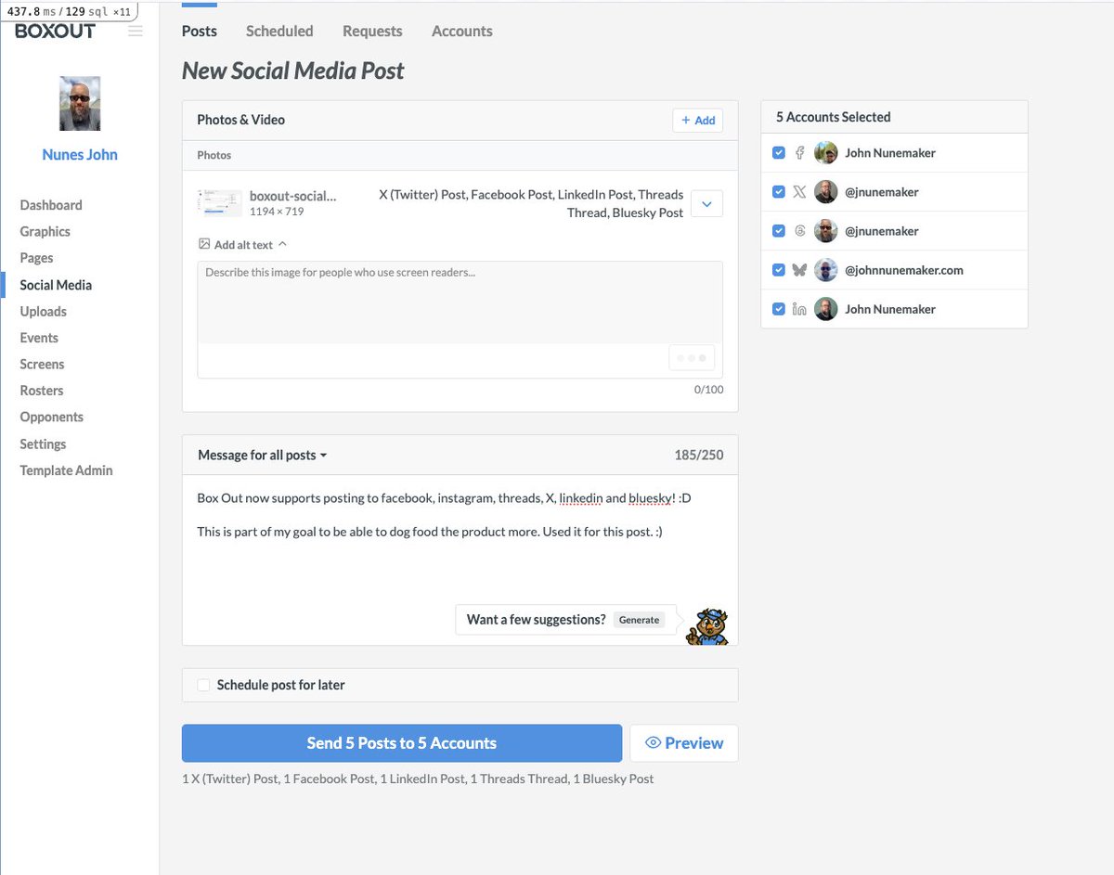Click the BOXOUT logo
This screenshot has width=1114, height=875.
(55, 31)
